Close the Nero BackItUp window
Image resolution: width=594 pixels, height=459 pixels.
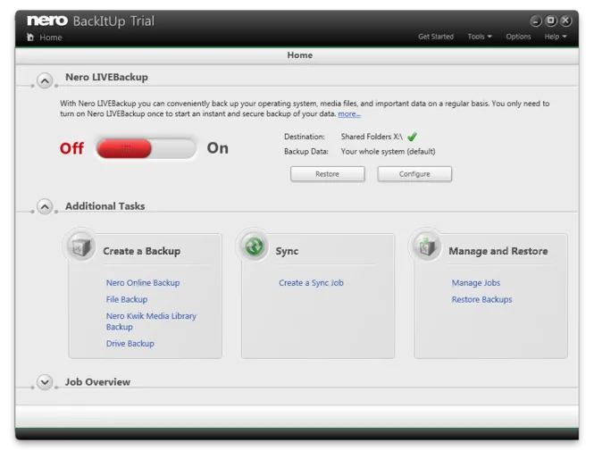(566, 21)
